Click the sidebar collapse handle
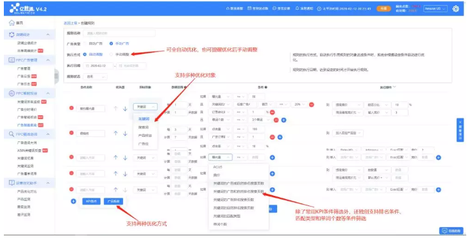The width and height of the screenshot is (472, 240). pos(56,76)
